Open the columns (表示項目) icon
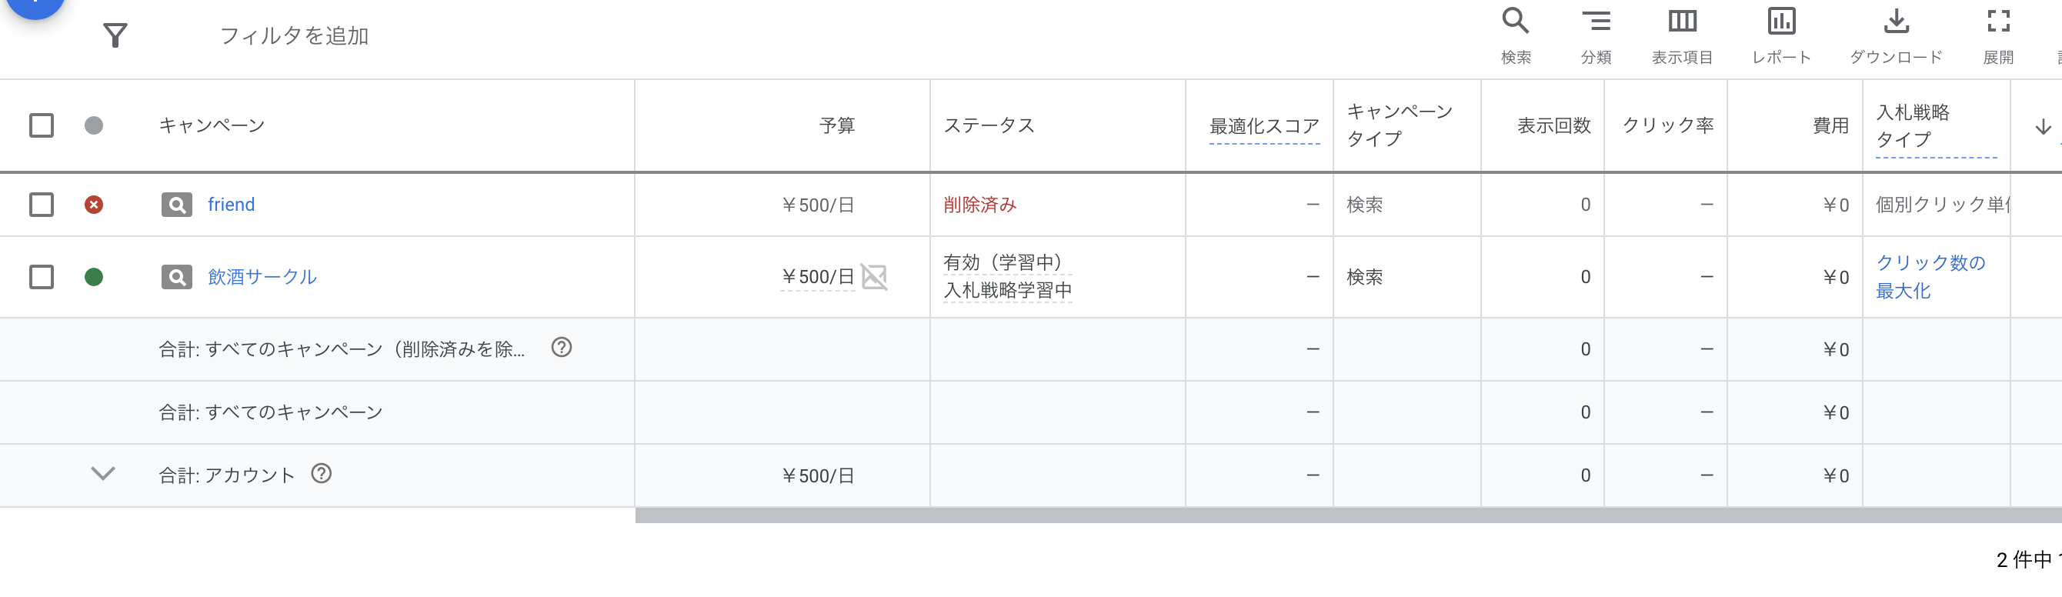Viewport: 2062px width, 597px height. [1682, 22]
